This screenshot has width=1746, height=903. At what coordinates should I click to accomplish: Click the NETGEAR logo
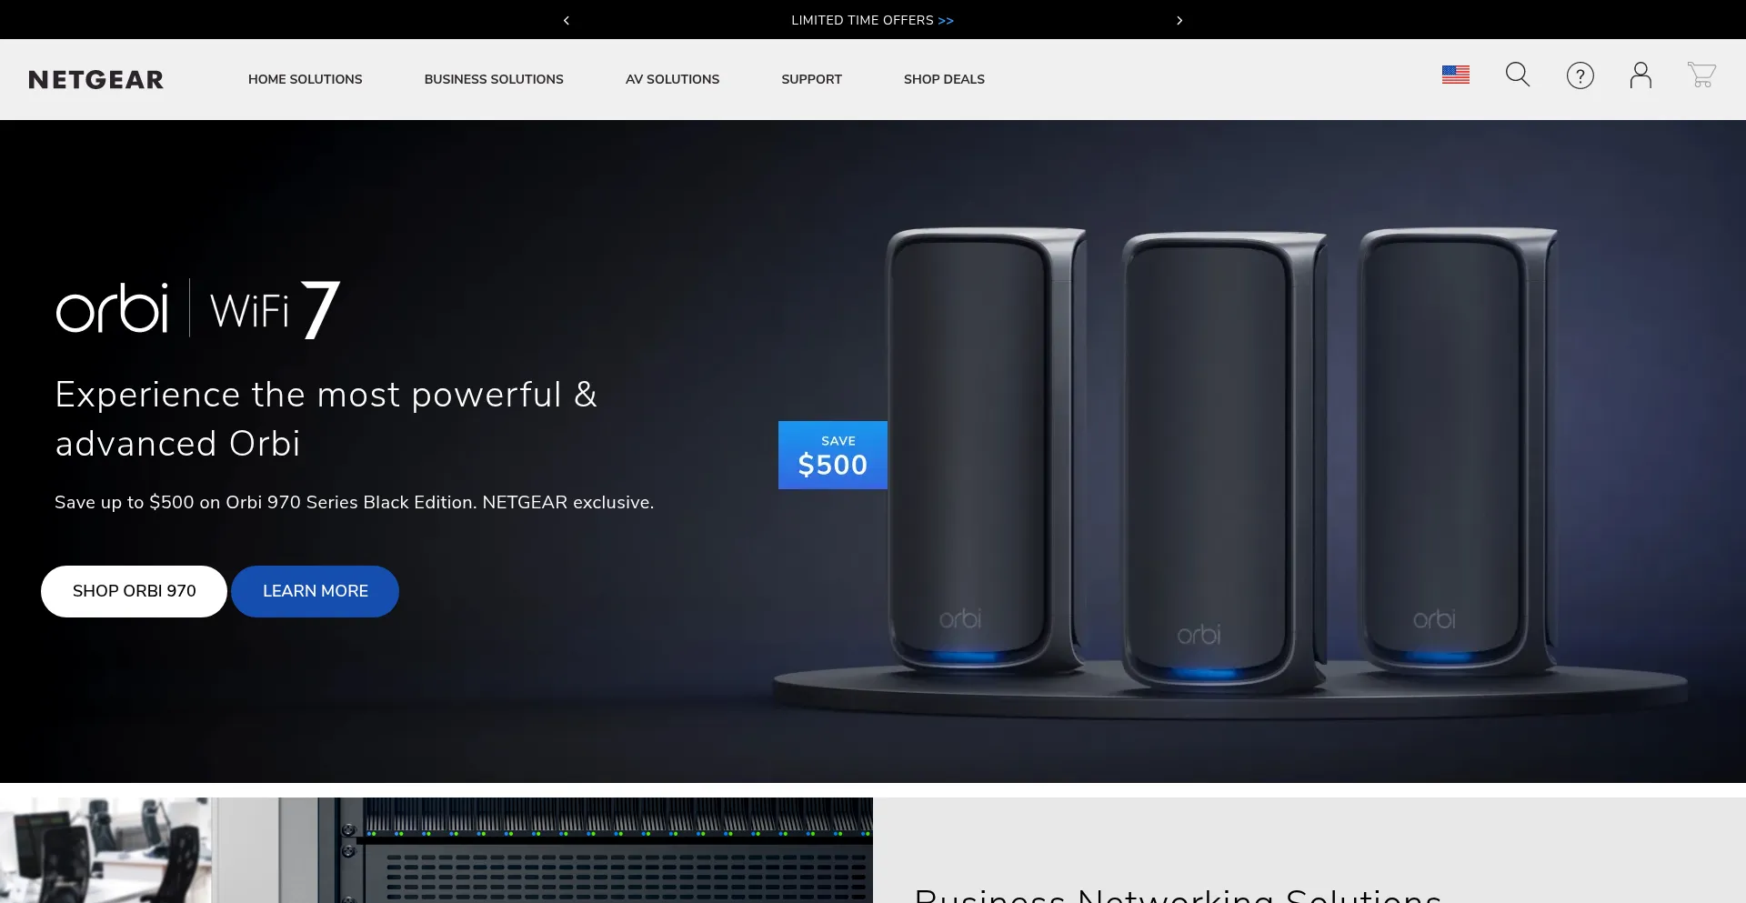coord(96,80)
